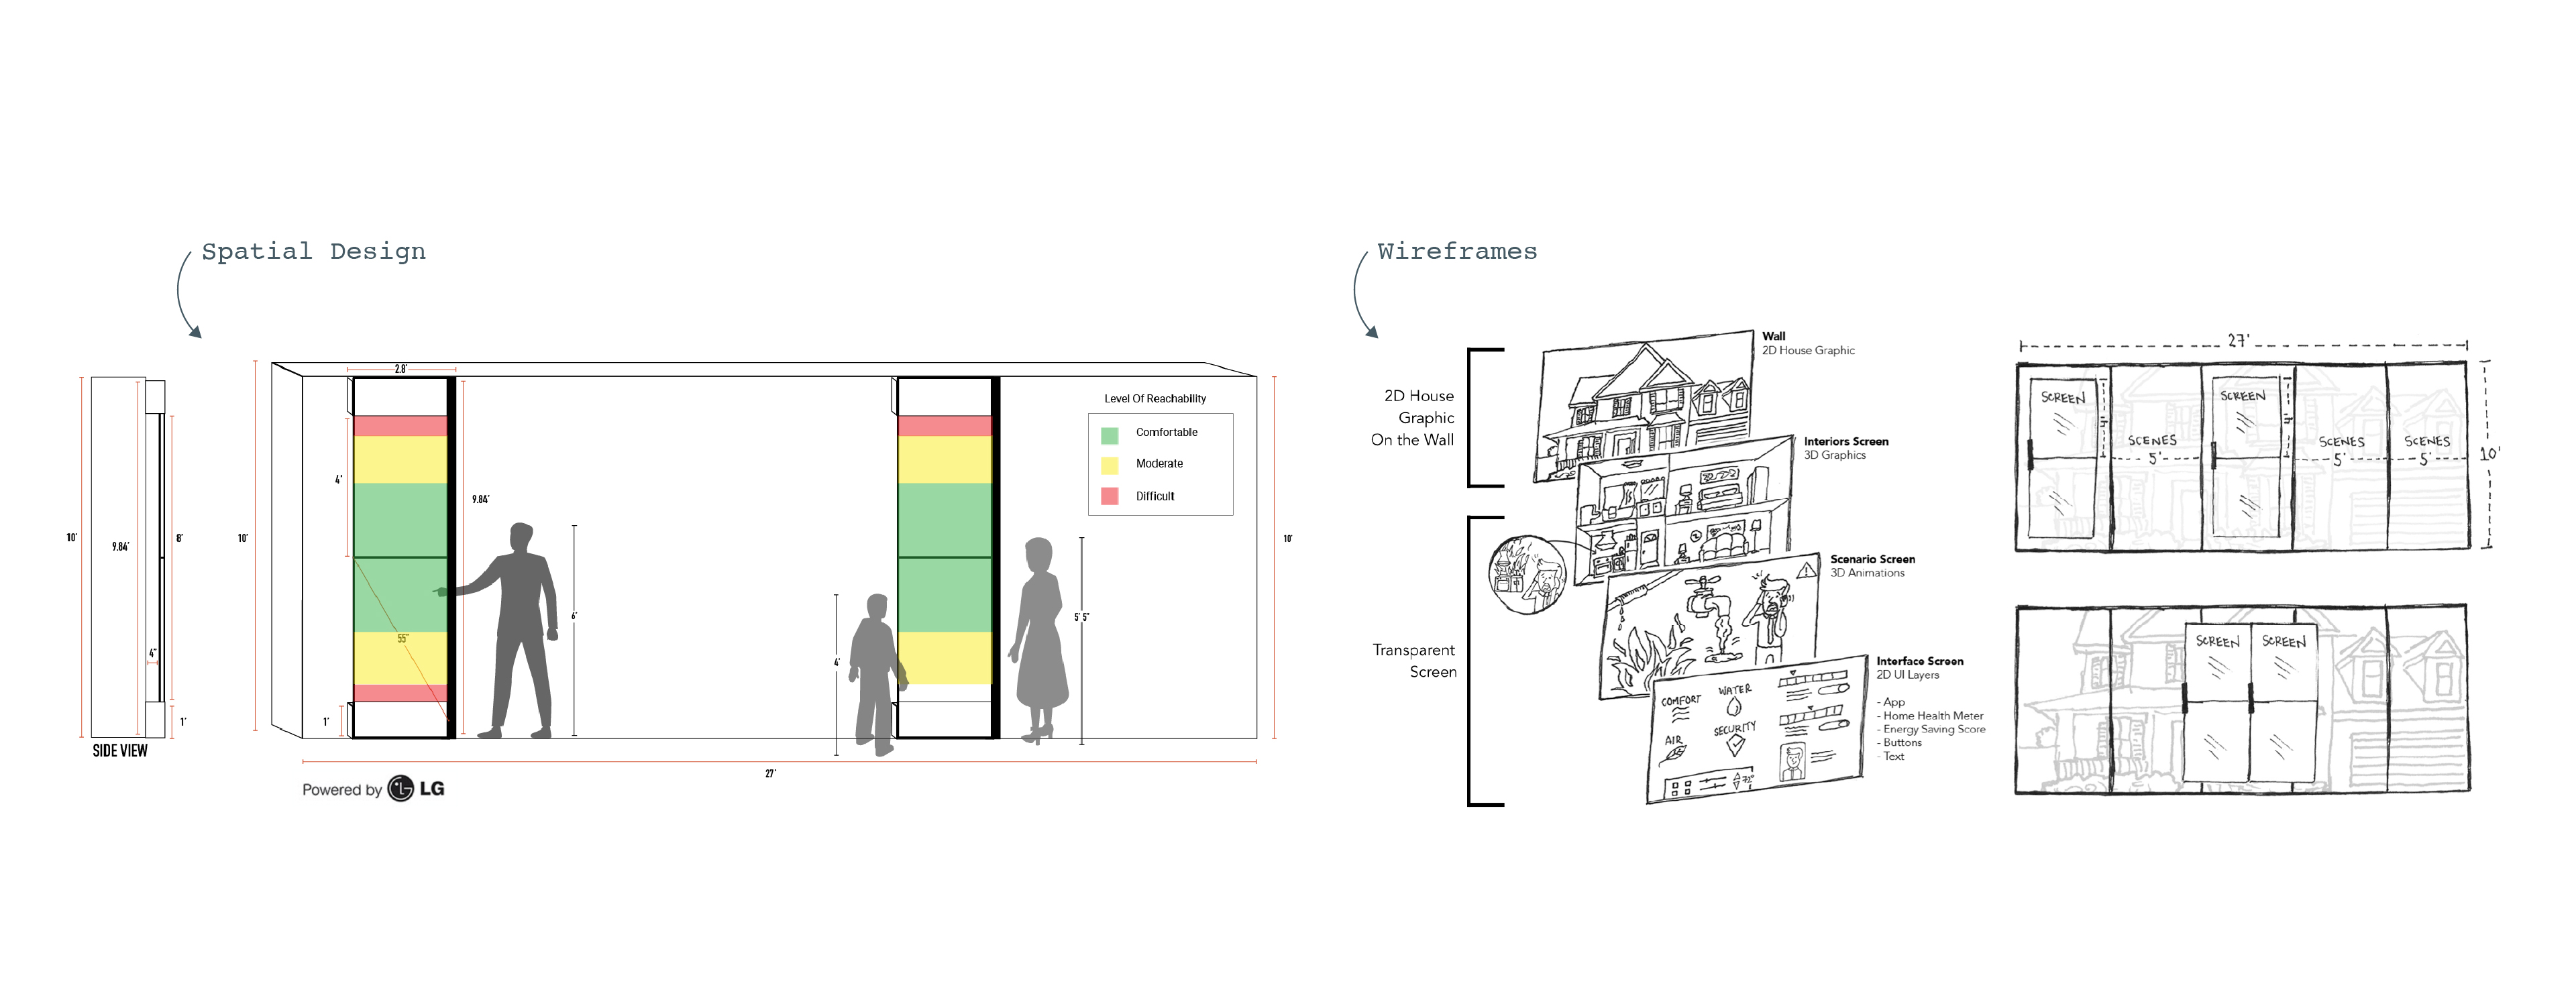Click the 55" diagonal label on the left screen
Screen dimensions: 2576x1002
click(x=403, y=638)
